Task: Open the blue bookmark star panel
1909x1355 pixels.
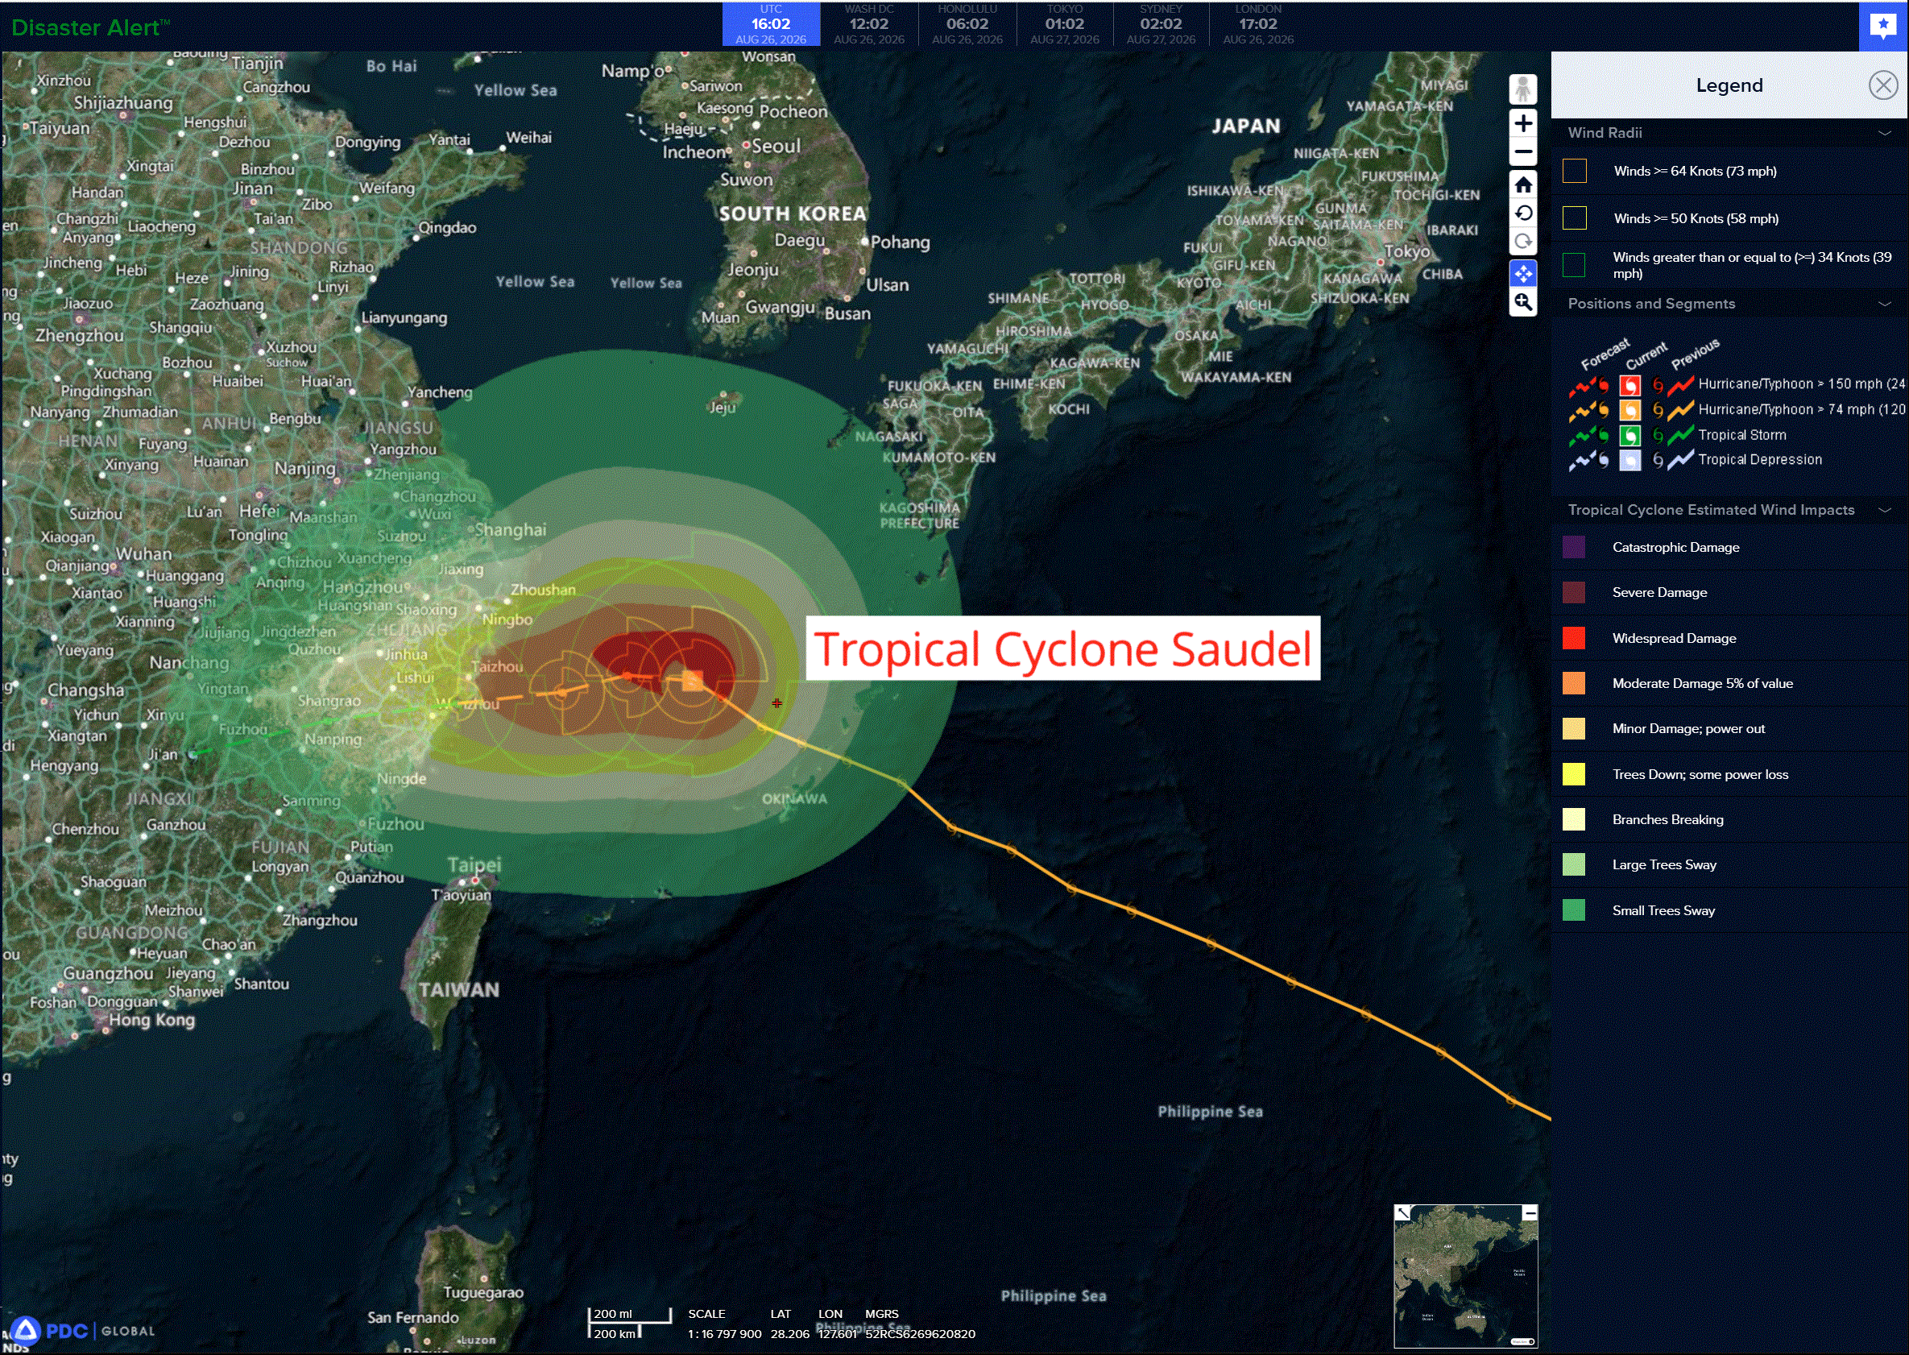Action: [1883, 26]
